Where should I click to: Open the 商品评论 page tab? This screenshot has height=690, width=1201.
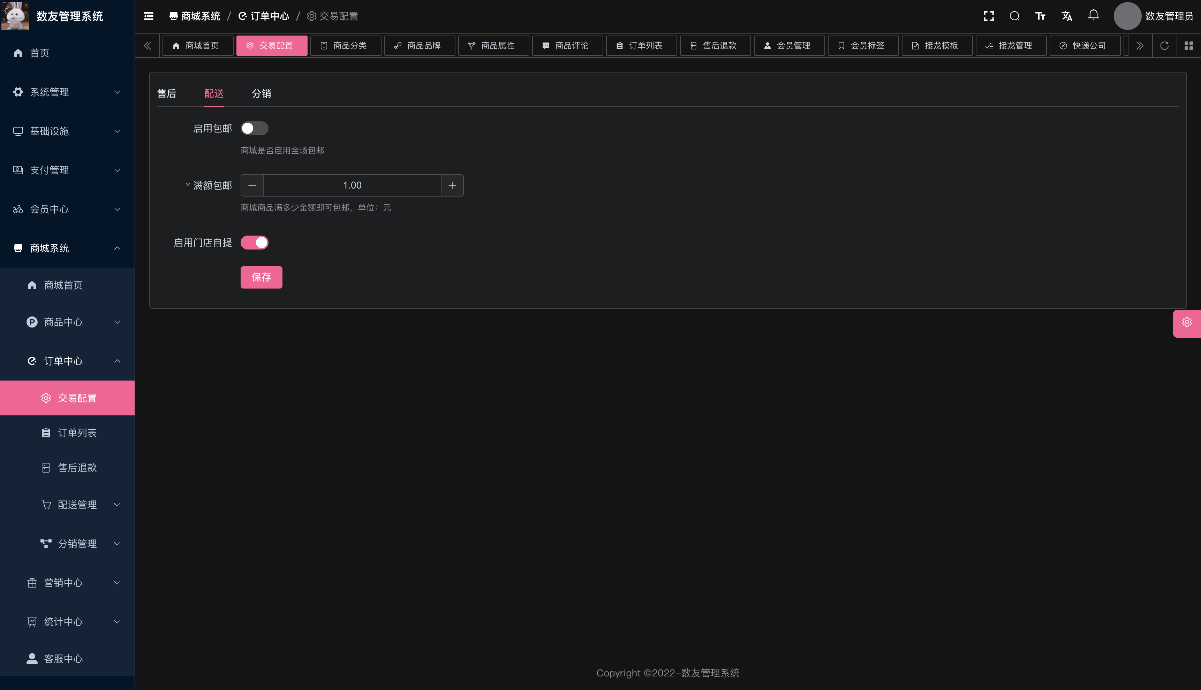point(568,46)
